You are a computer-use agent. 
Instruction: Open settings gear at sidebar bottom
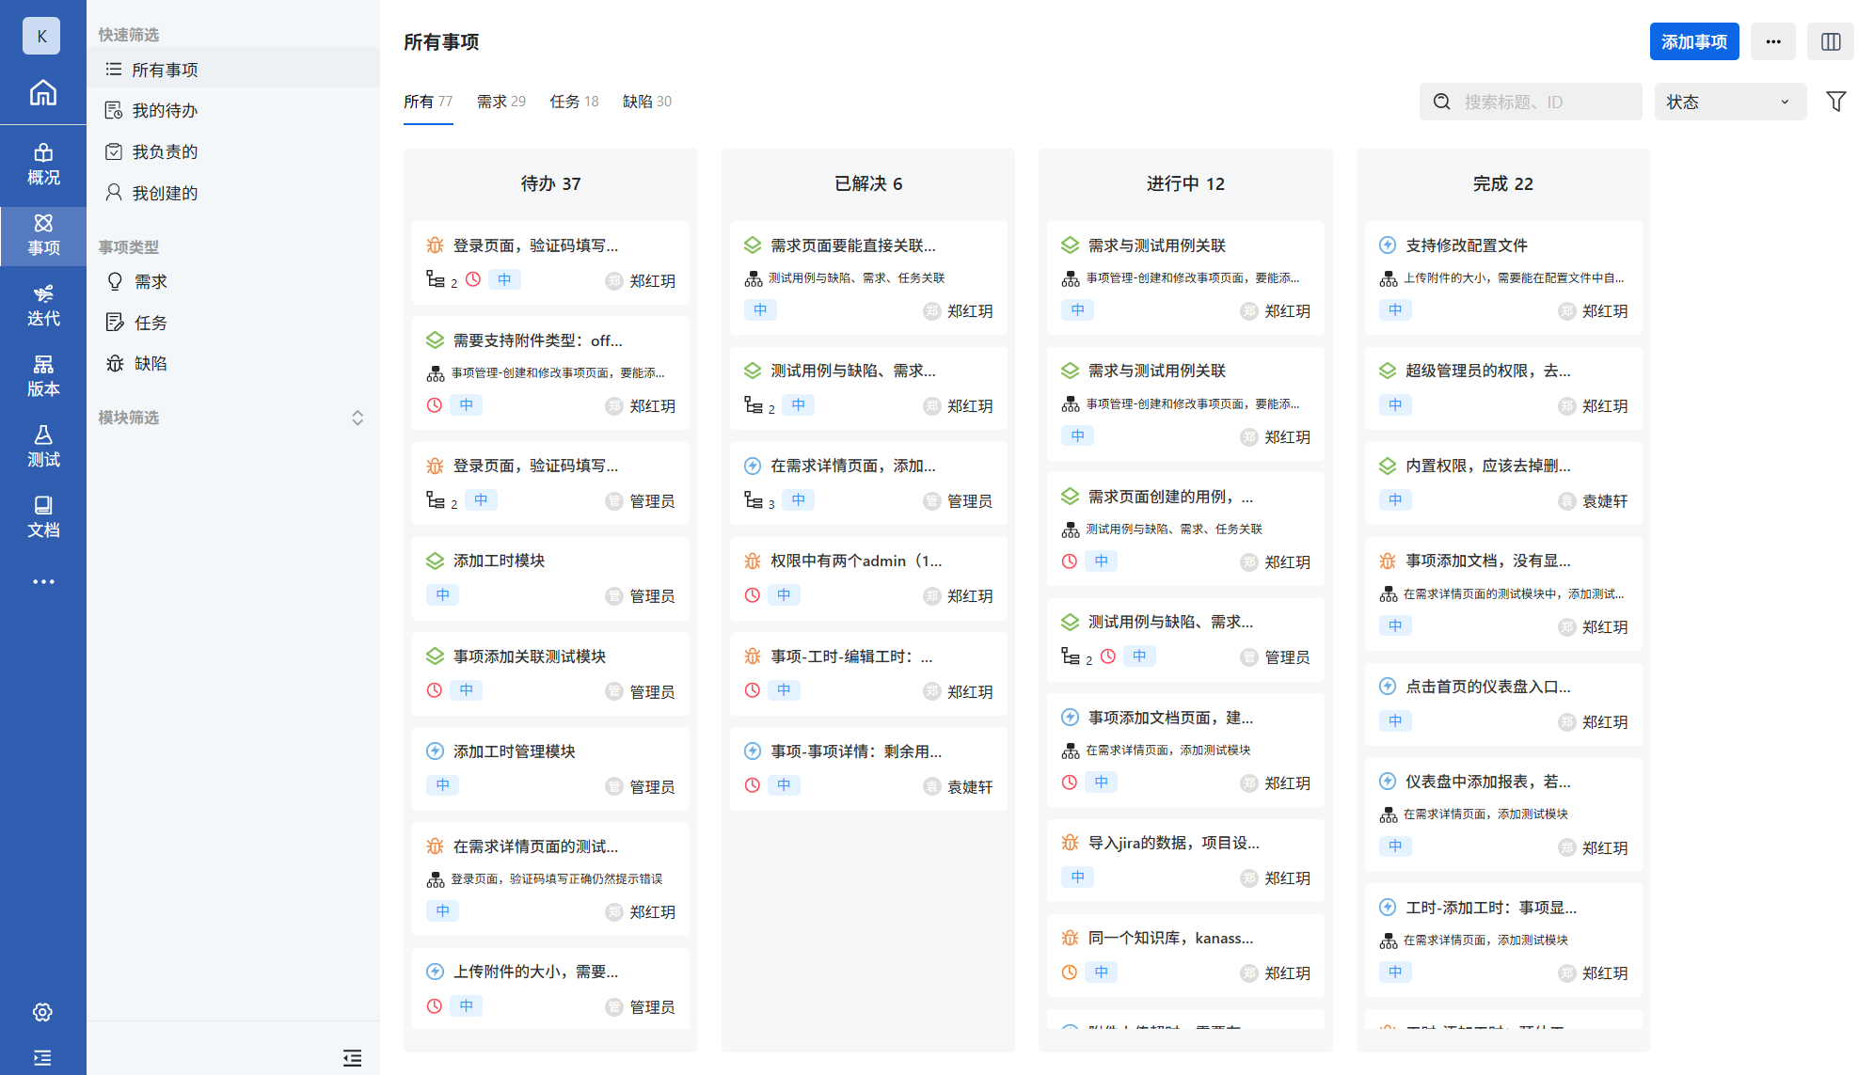tap(43, 1012)
